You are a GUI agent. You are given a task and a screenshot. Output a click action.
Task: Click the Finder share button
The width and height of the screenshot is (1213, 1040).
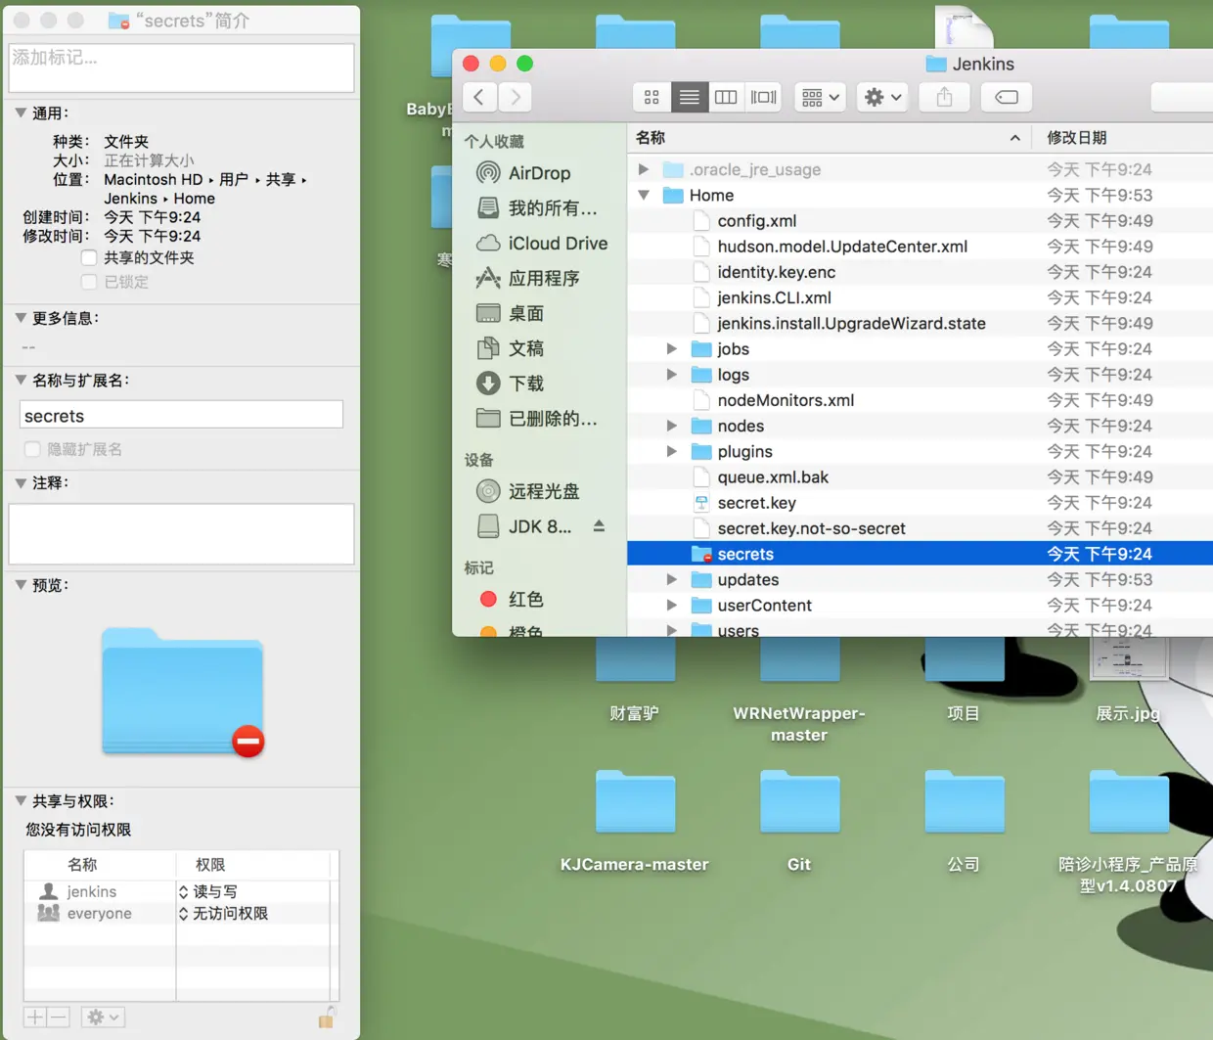click(x=944, y=97)
